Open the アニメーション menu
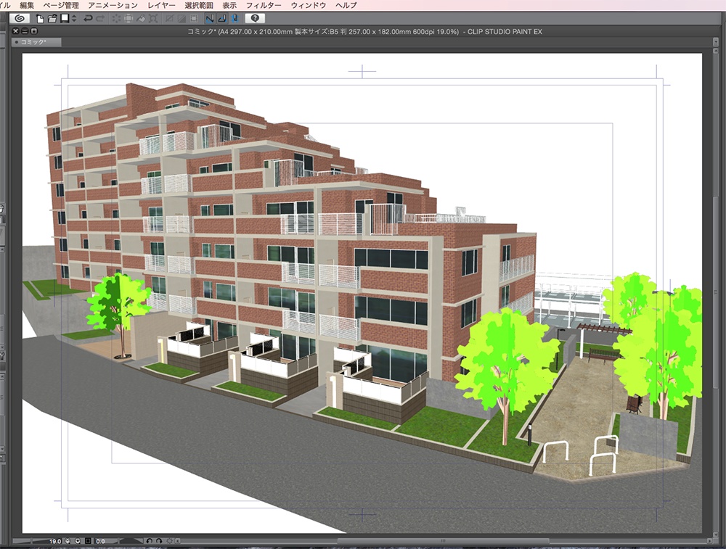The height and width of the screenshot is (549, 726). tap(113, 5)
